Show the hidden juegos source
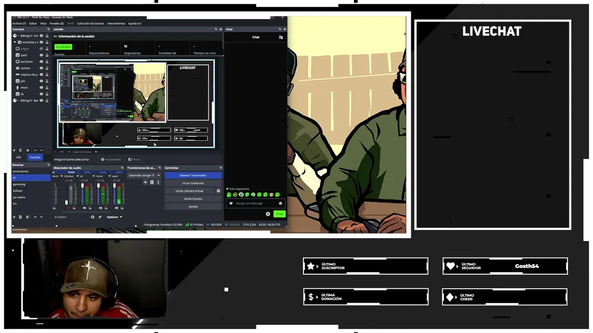This screenshot has width=593, height=333. [x=41, y=49]
